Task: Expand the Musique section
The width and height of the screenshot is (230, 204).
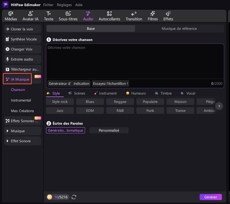Action: coord(23,131)
